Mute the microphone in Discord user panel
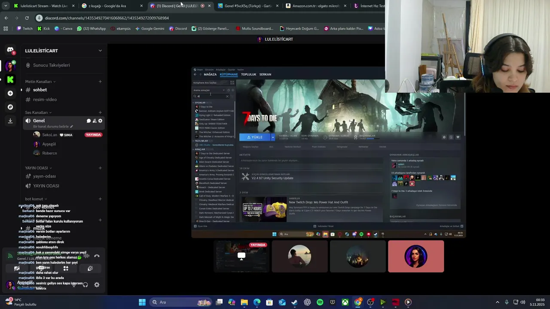The width and height of the screenshot is (550, 309). coord(74,285)
